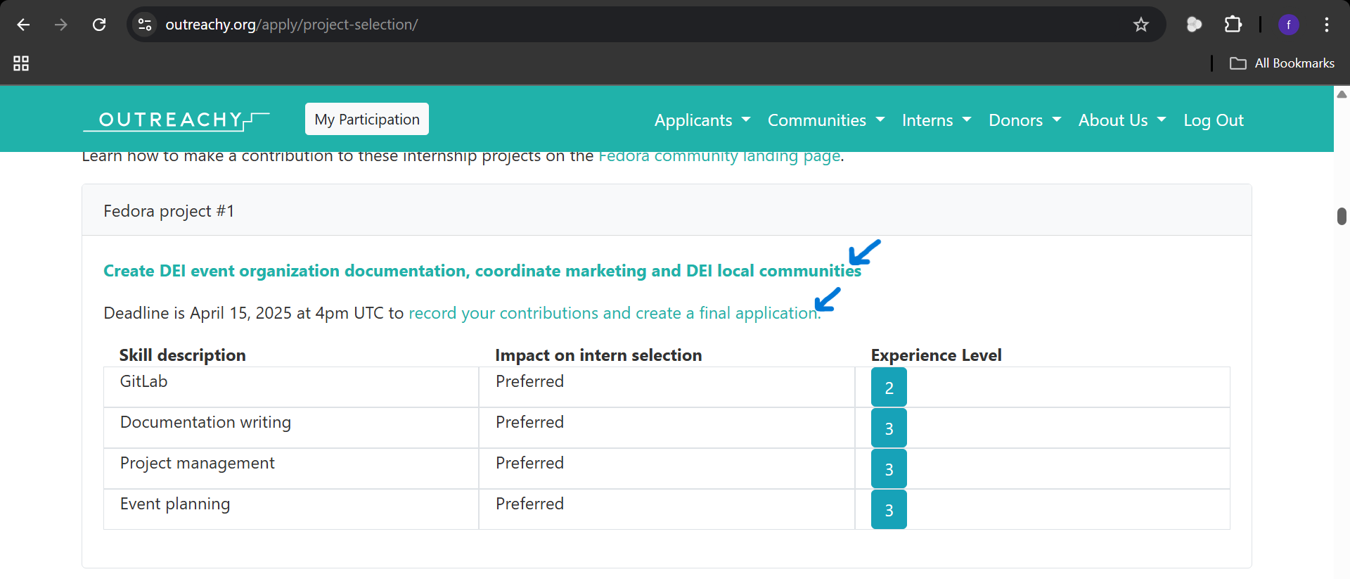Click the browser forward arrow
This screenshot has height=579, width=1350.
coord(61,25)
